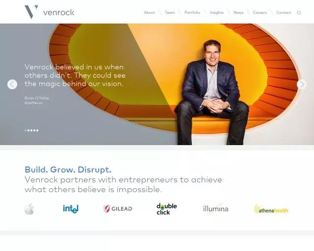The width and height of the screenshot is (314, 251).
Task: Select the first carousel dot
Action: 26,130
